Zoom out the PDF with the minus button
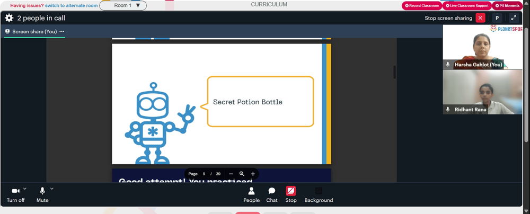This screenshot has height=214, width=530. (x=231, y=174)
